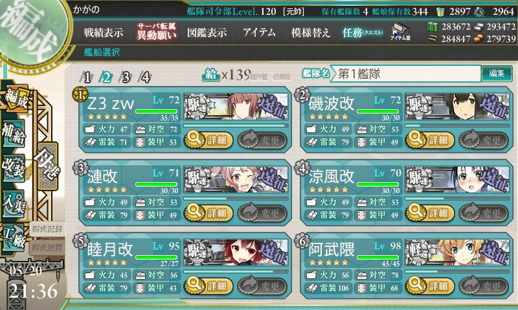Viewport: 518px width, 310px height.
Task: Open 編成記録 formation record panel
Action: pos(47,229)
